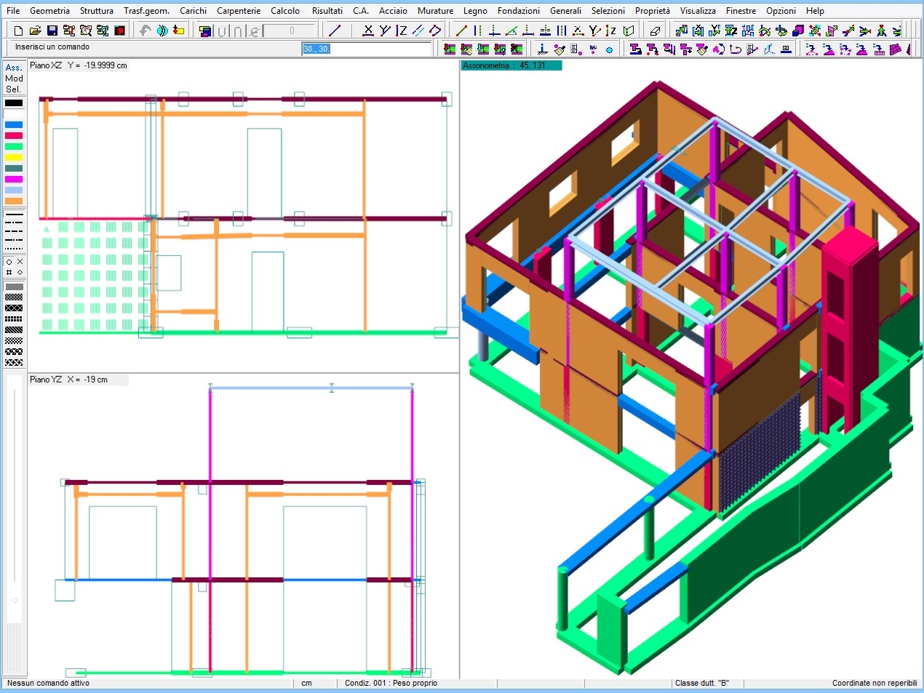The image size is (924, 693).
Task: Click the red cube icon in toolbar
Action: pos(120,31)
